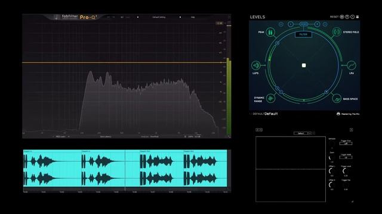Click the 0.0 dB output gain
Screen dimensions: 382x214
pos(198,137)
